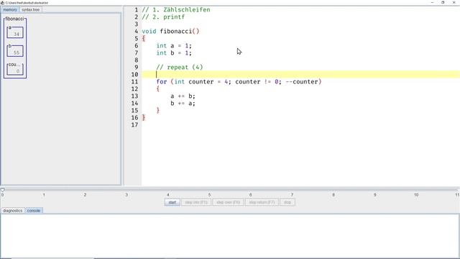Click the 'void fibonacci()' declaration line
460x259 pixels.
pyautogui.click(x=170, y=31)
